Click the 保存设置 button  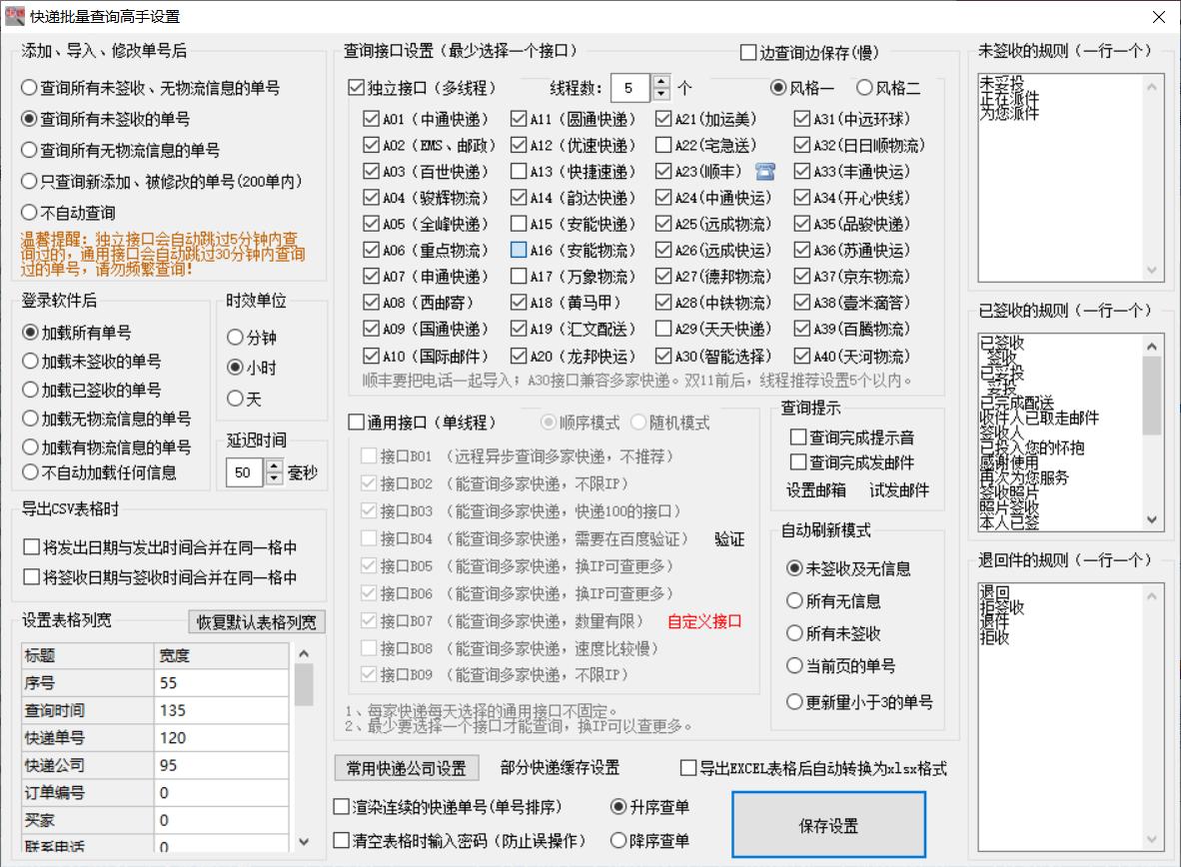827,826
